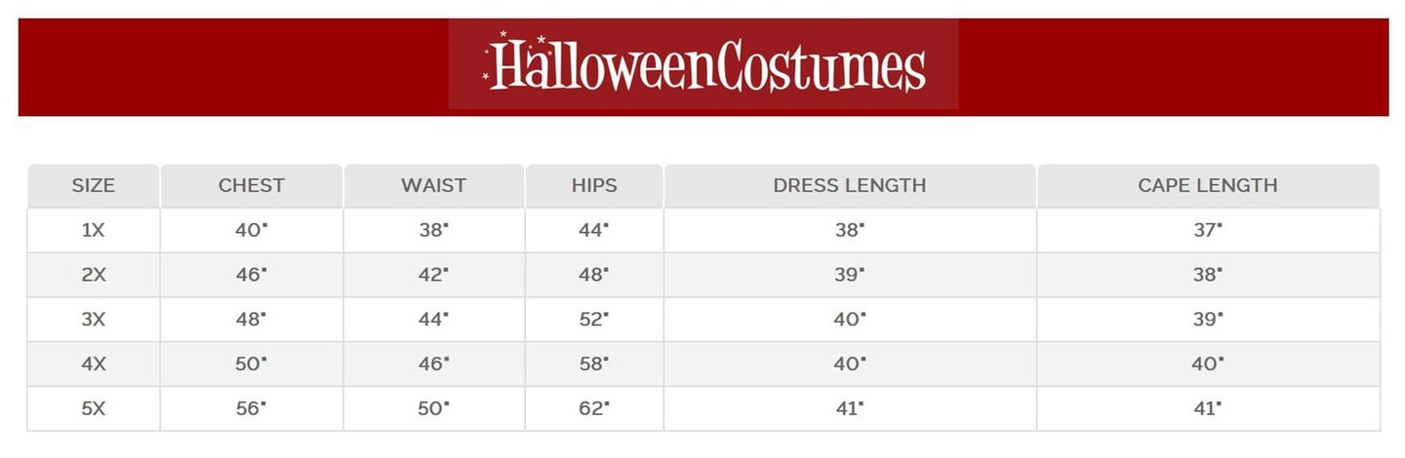
Task: Click the 5X hips value 62"
Action: click(x=594, y=409)
